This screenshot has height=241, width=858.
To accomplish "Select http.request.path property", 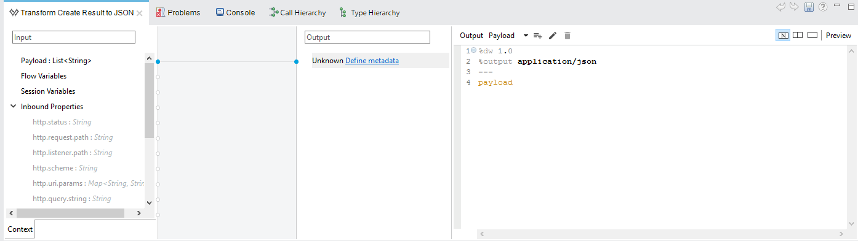I will [x=73, y=137].
